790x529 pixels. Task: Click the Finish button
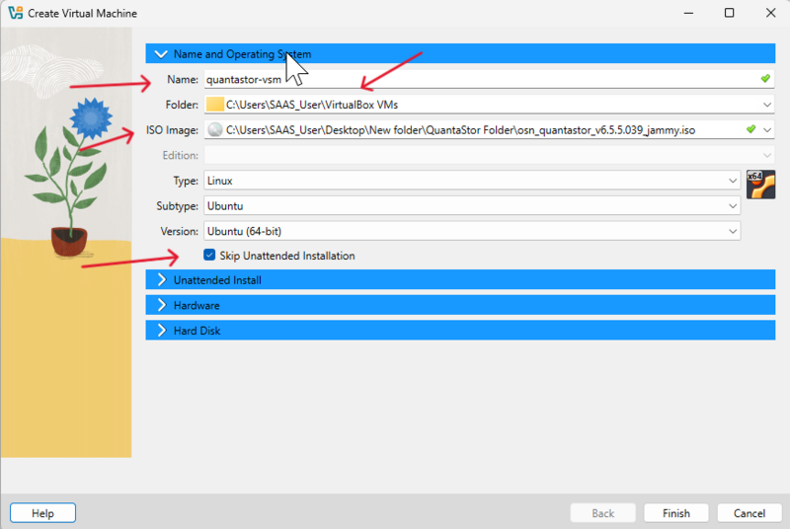click(676, 513)
